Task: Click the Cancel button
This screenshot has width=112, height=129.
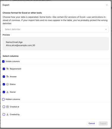Action: pyautogui.click(x=92, y=123)
